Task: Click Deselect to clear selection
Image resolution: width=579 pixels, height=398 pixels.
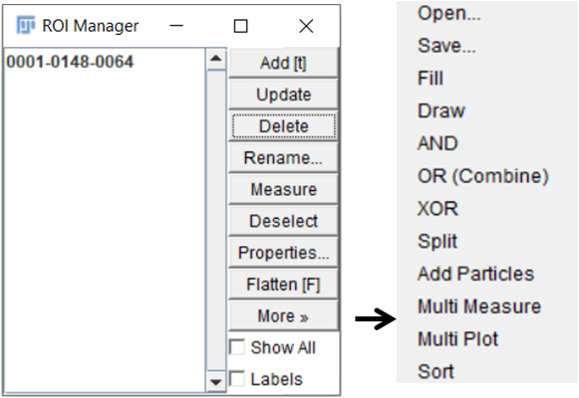Action: (283, 221)
